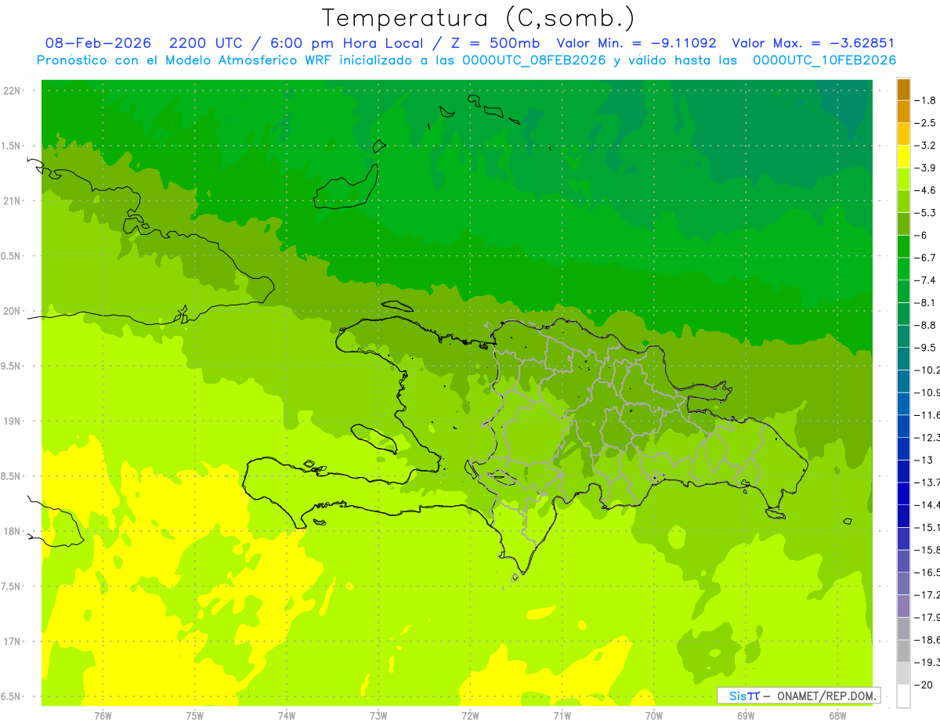Click the "Temperatura (C,somb.)" title

pyautogui.click(x=478, y=18)
